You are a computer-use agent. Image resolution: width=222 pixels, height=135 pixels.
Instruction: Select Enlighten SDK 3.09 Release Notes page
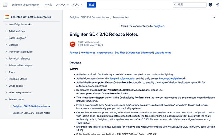(31, 113)
